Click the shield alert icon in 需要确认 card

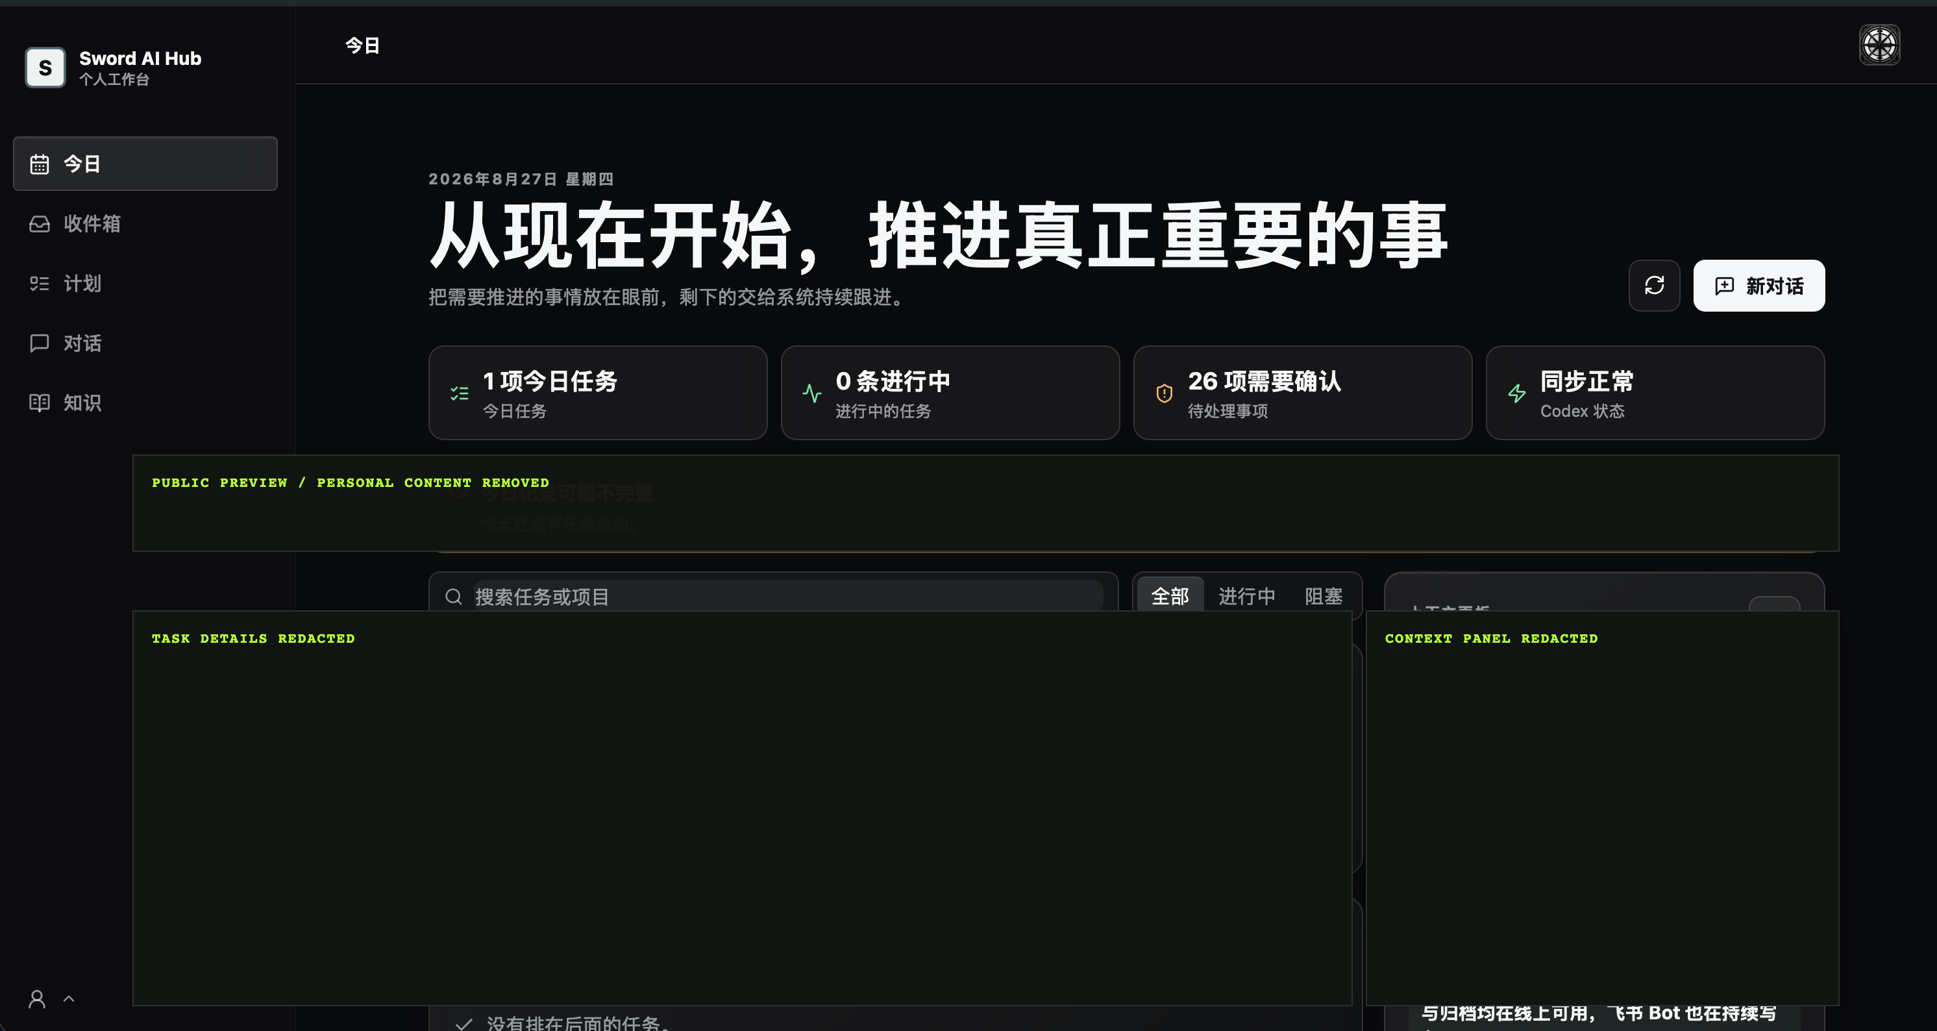[x=1164, y=393]
